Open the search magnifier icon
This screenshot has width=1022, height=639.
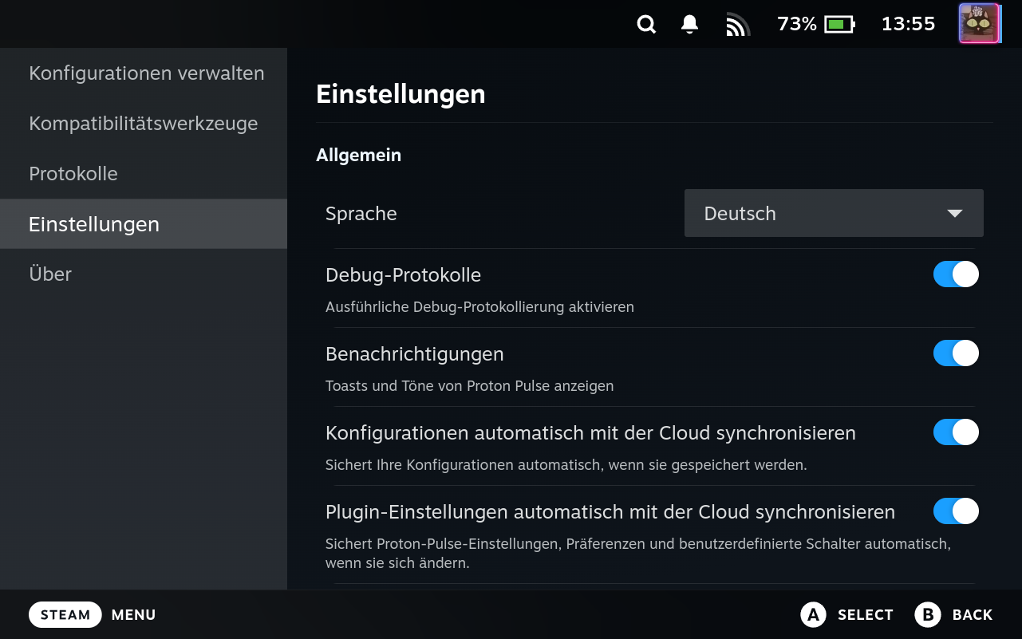tap(646, 25)
